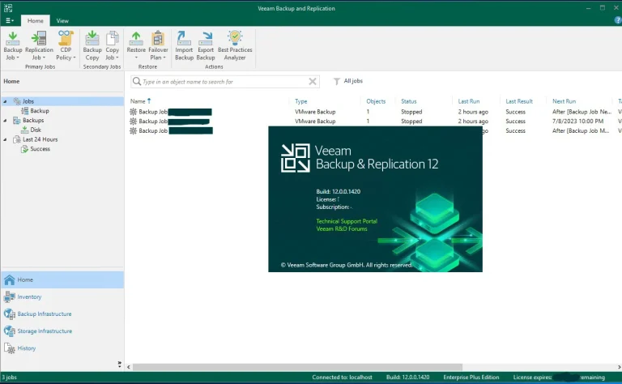Open the help question mark icon

(x=618, y=20)
